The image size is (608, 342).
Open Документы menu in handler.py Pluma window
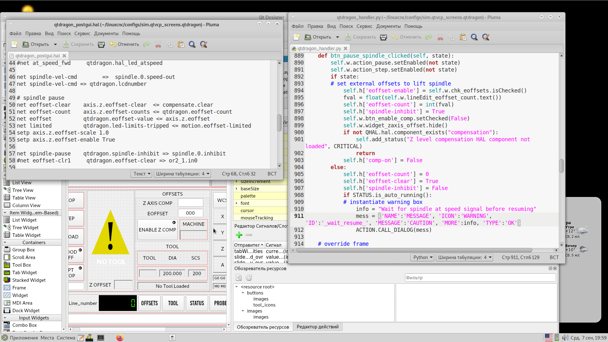(388, 26)
